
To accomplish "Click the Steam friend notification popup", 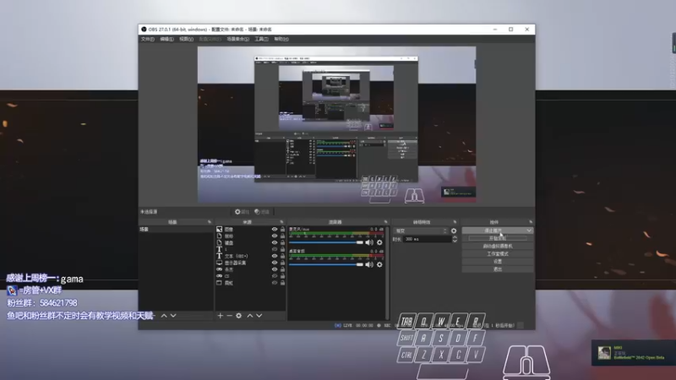I will point(634,353).
